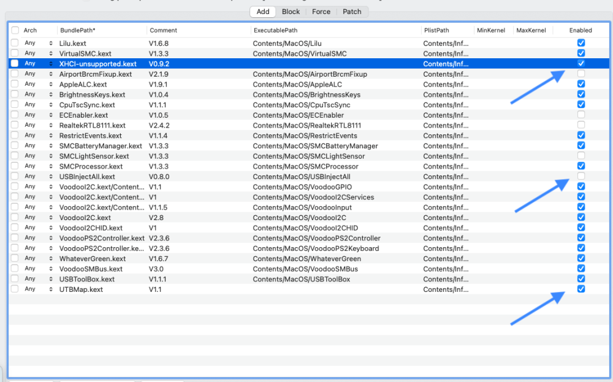Tick row selection box for XHCI-unsupported.kext
The image size is (613, 382).
15,63
